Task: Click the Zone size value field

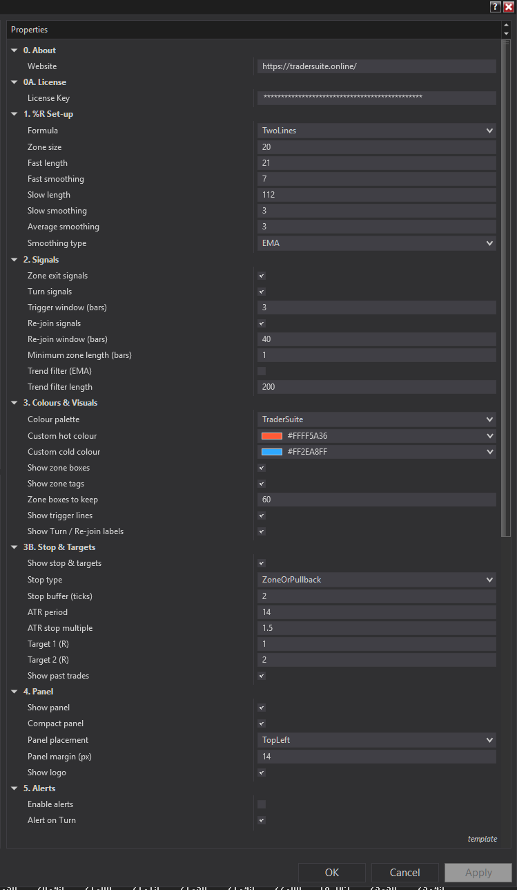Action: (376, 147)
